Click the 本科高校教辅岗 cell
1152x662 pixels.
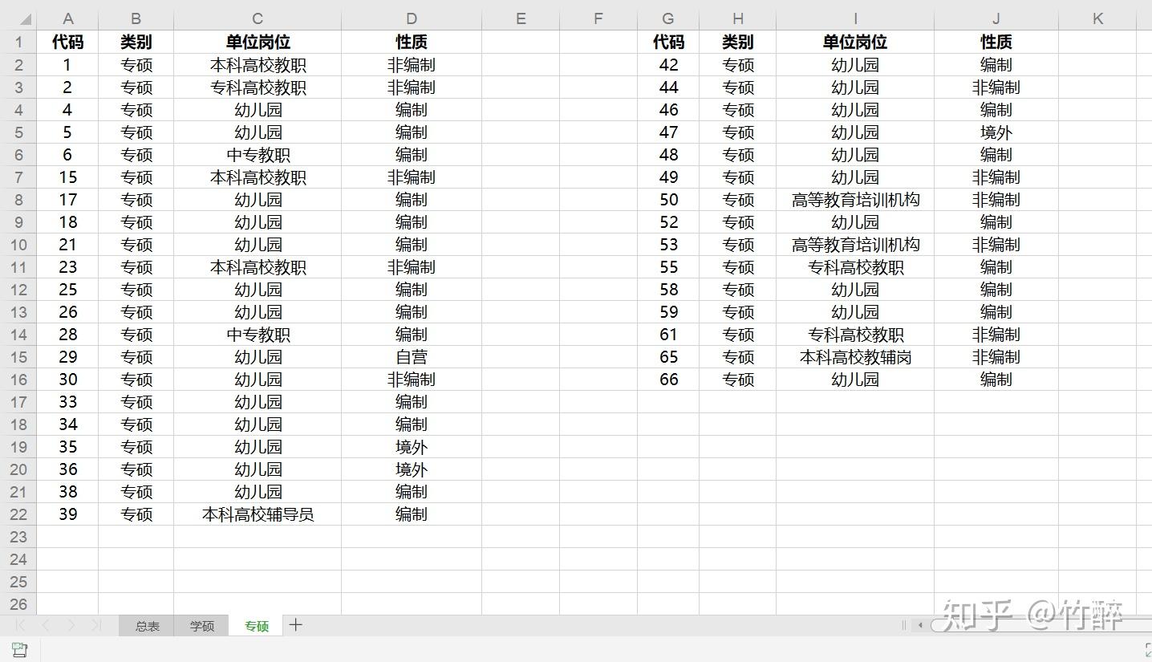855,357
